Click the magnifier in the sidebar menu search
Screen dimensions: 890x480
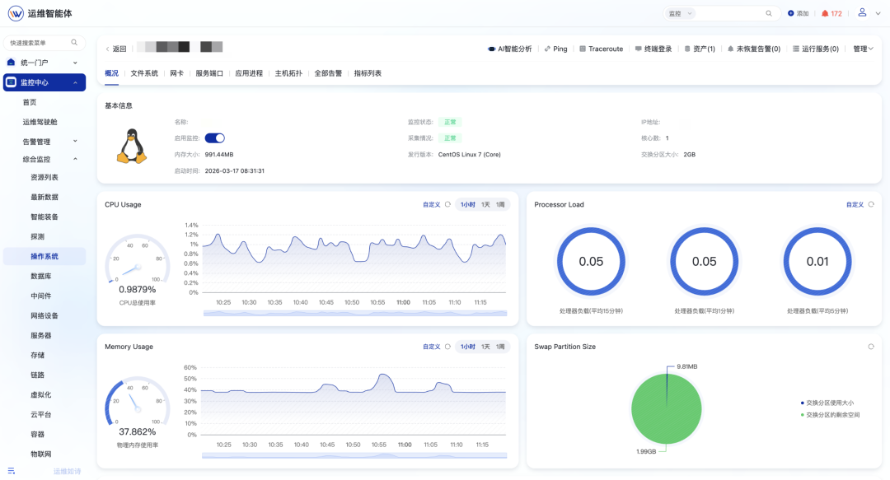(74, 43)
